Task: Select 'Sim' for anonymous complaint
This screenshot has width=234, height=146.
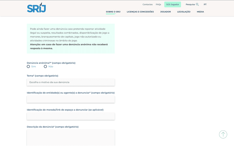Action: pyautogui.click(x=28, y=66)
